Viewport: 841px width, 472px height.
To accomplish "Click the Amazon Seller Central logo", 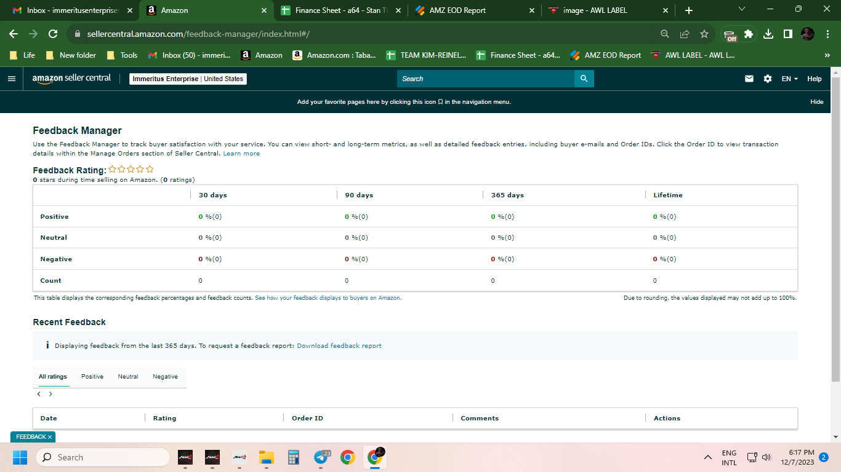I will click(x=71, y=79).
